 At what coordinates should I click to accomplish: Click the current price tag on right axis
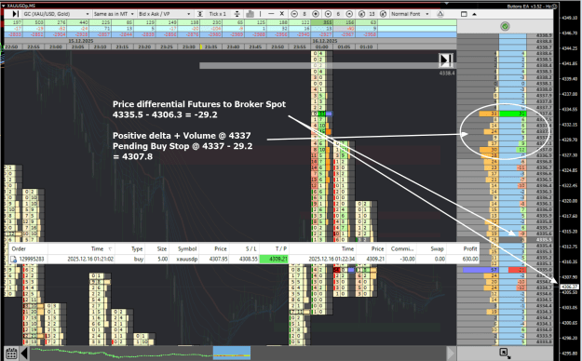[569, 287]
